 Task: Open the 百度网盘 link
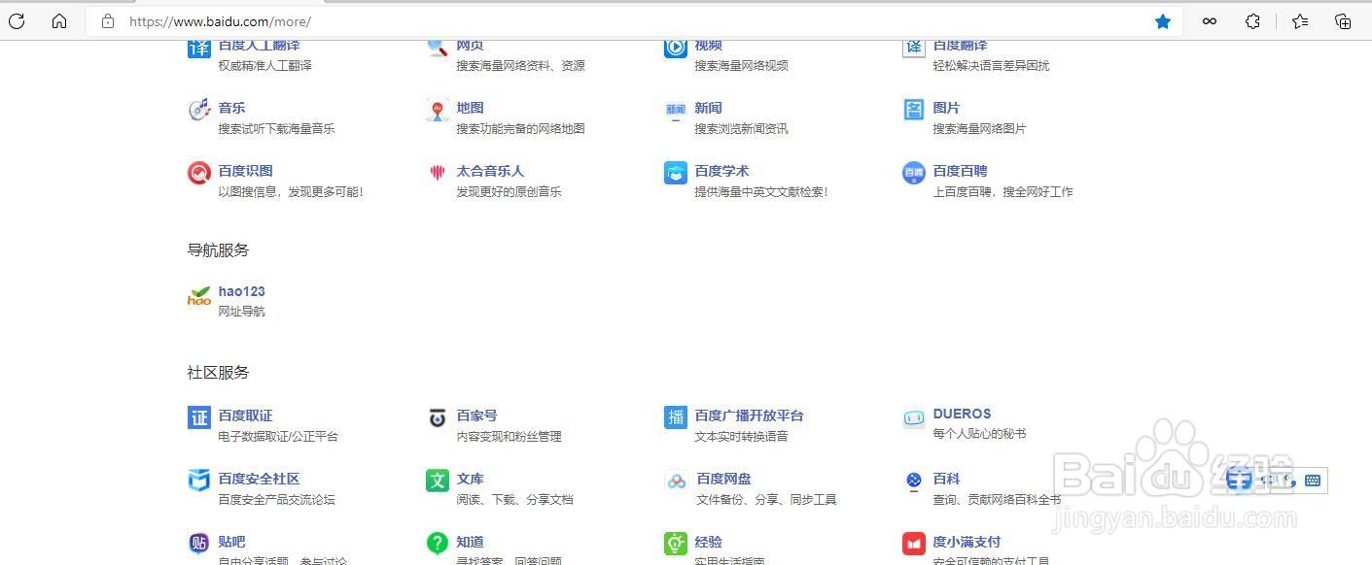click(723, 479)
